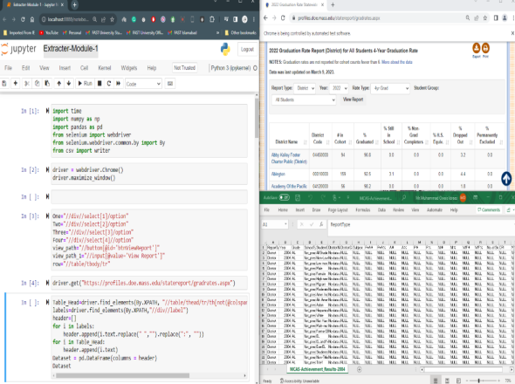
Task: Open the Grammarly extension icon
Action: [134, 19]
